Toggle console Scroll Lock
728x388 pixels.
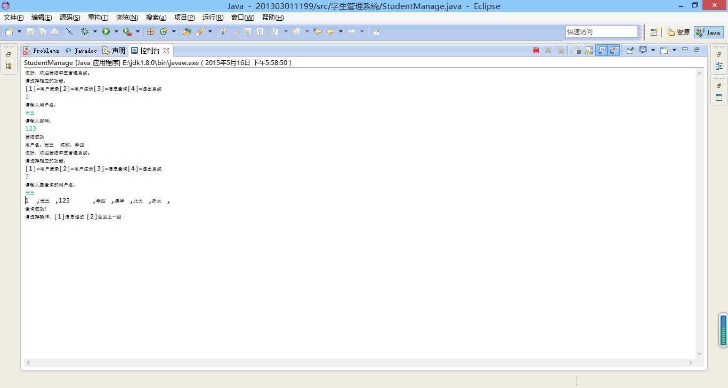[589, 51]
